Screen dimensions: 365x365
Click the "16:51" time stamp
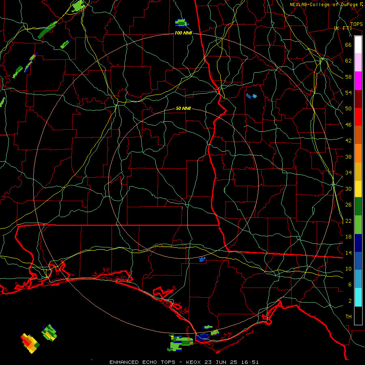pos(250,362)
